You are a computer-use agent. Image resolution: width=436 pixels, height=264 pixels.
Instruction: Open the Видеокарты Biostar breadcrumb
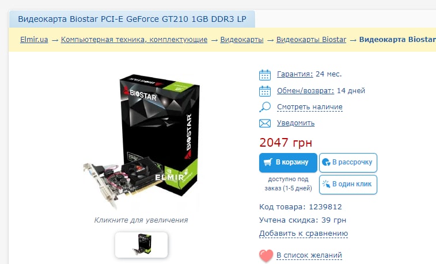tap(311, 40)
